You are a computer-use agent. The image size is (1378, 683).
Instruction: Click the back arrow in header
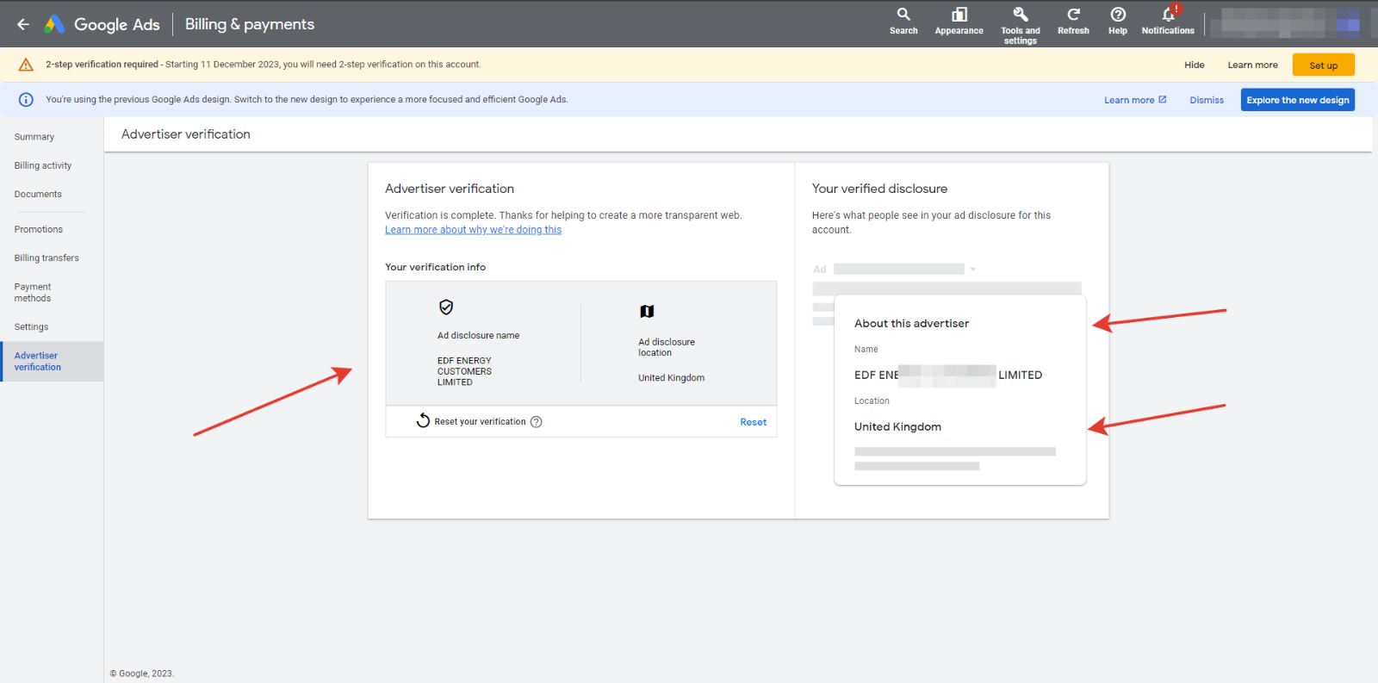pos(23,24)
